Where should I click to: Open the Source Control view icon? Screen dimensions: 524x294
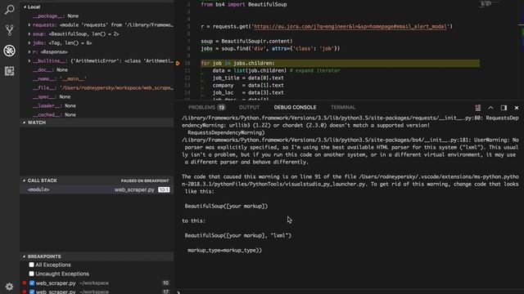(x=9, y=30)
